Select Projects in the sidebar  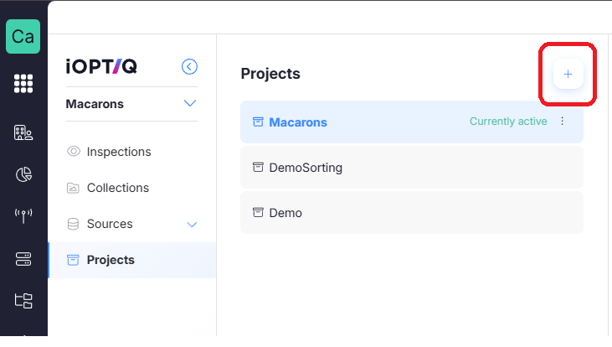[x=132, y=260]
